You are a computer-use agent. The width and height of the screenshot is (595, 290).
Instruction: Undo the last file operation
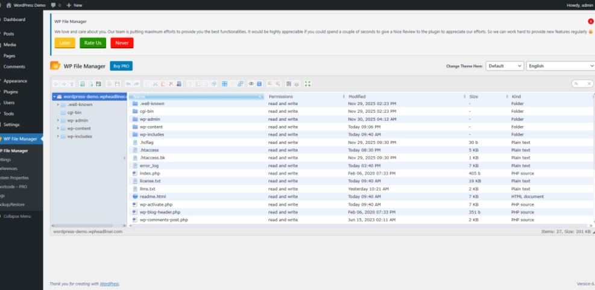point(128,84)
